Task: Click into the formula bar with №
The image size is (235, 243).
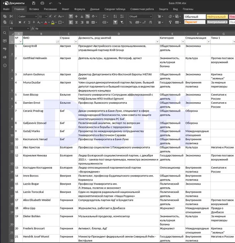Action: (135, 29)
